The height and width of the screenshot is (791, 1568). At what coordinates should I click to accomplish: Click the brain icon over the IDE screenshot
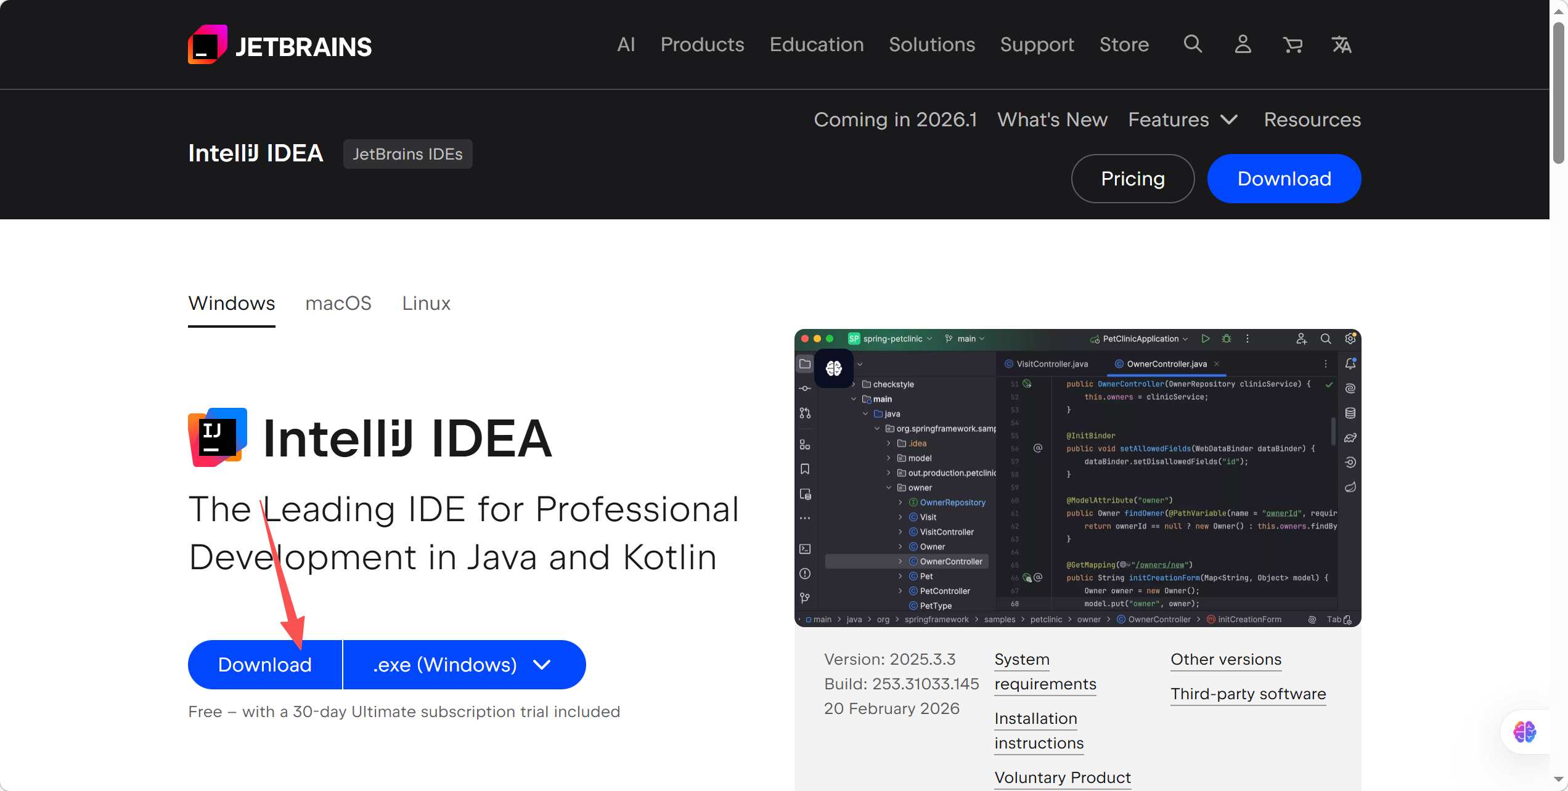pyautogui.click(x=834, y=368)
